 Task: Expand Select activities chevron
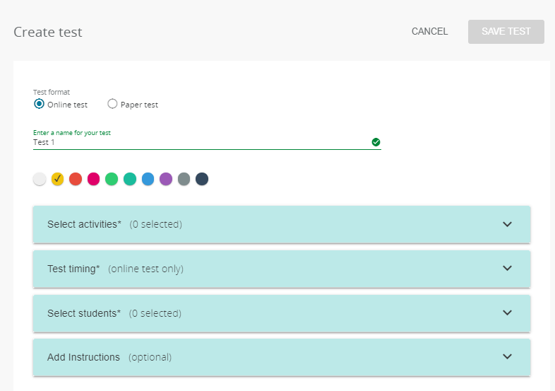[x=507, y=224]
